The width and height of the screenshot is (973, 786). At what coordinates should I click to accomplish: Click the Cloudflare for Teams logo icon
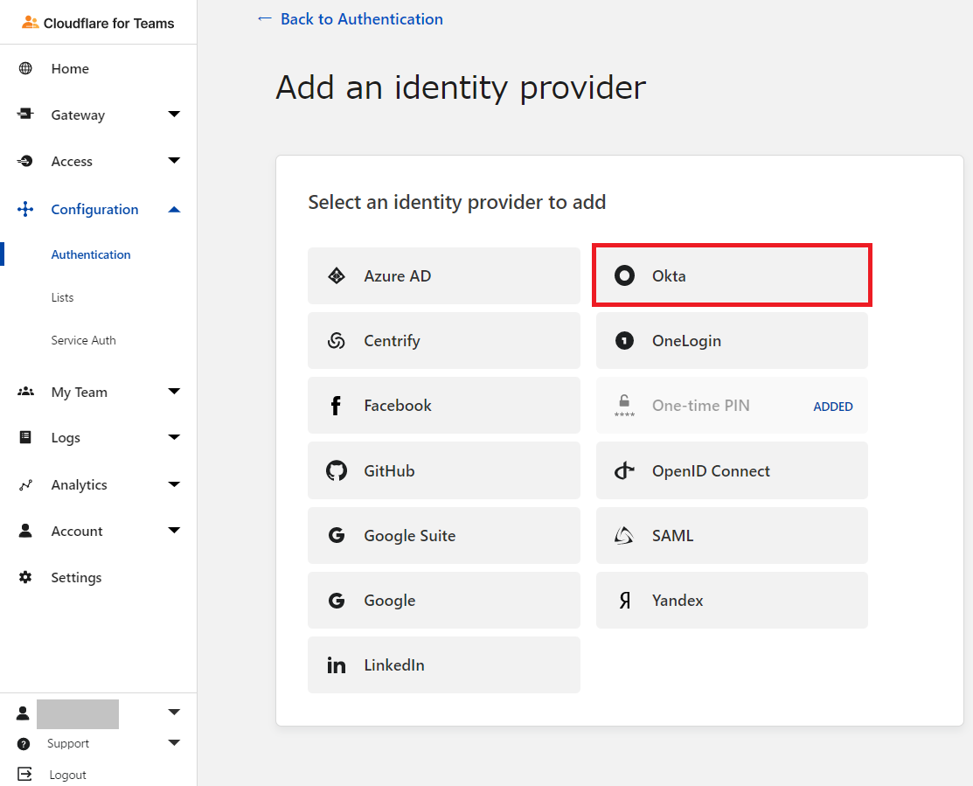tap(30, 23)
